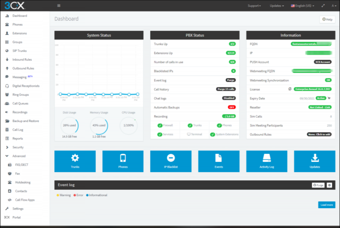Open the IP Blacklist tile

(x=170, y=161)
